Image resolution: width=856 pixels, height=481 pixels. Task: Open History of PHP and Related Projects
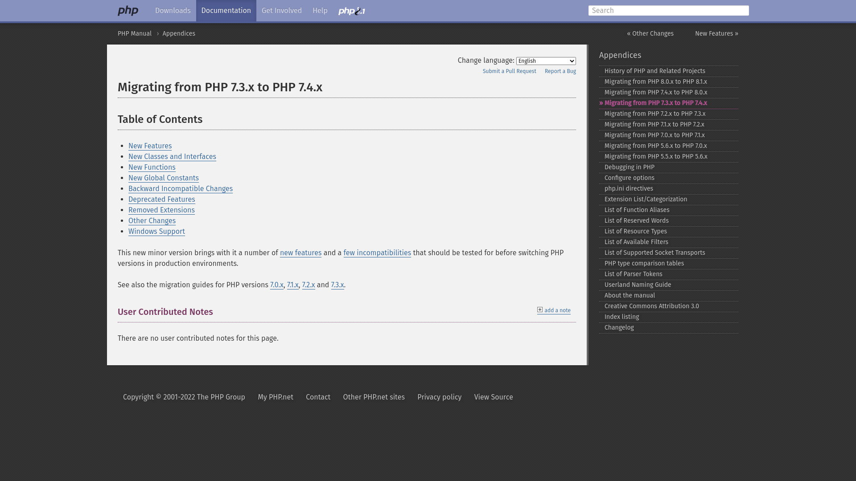(669, 71)
